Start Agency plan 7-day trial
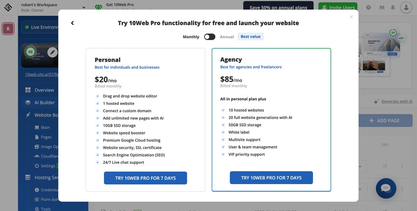 [x=271, y=178]
